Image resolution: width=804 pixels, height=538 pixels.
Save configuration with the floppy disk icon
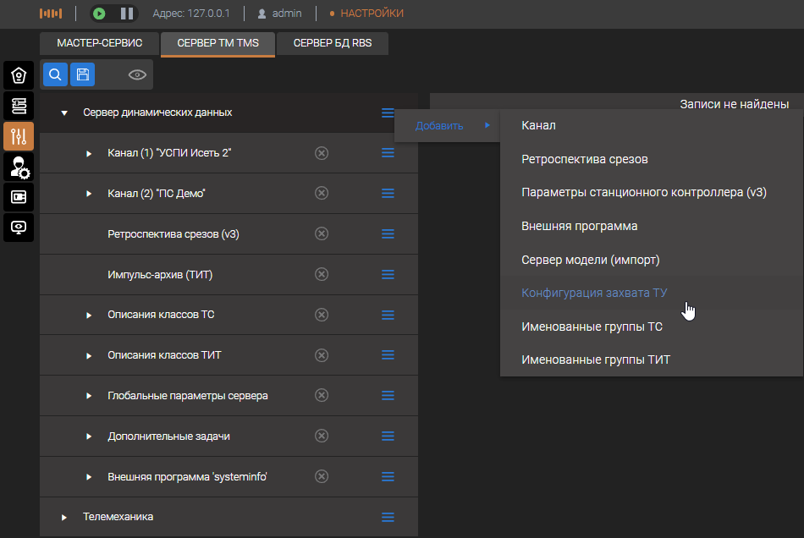pos(82,74)
